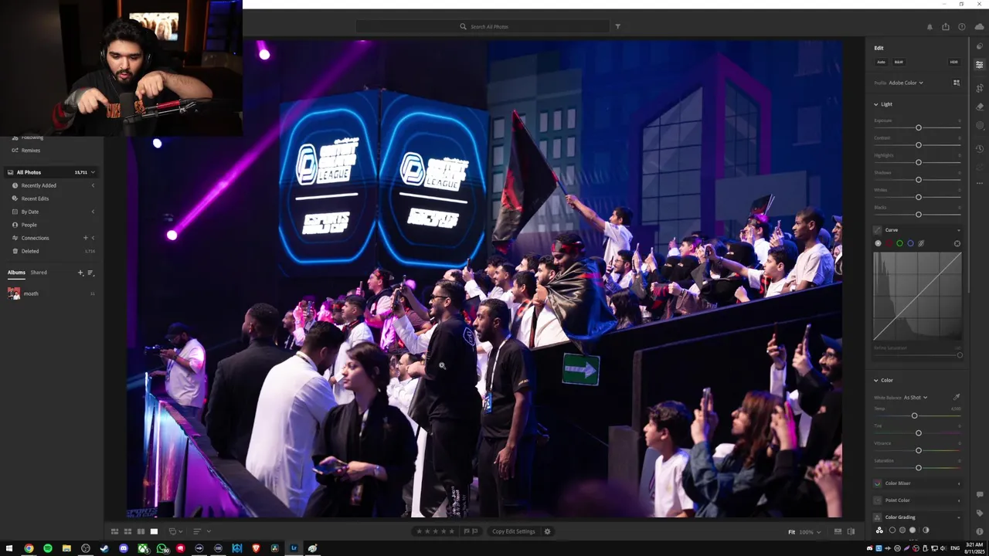This screenshot has width=989, height=556.
Task: Check the cloud sync status icon
Action: click(980, 27)
